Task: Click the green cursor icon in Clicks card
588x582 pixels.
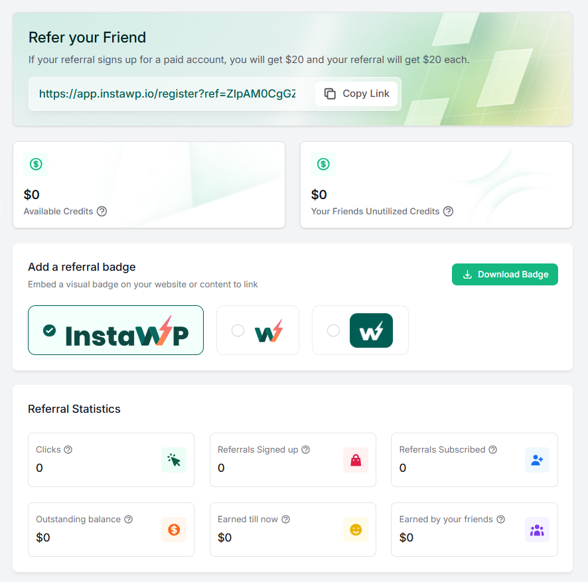Action: click(174, 460)
